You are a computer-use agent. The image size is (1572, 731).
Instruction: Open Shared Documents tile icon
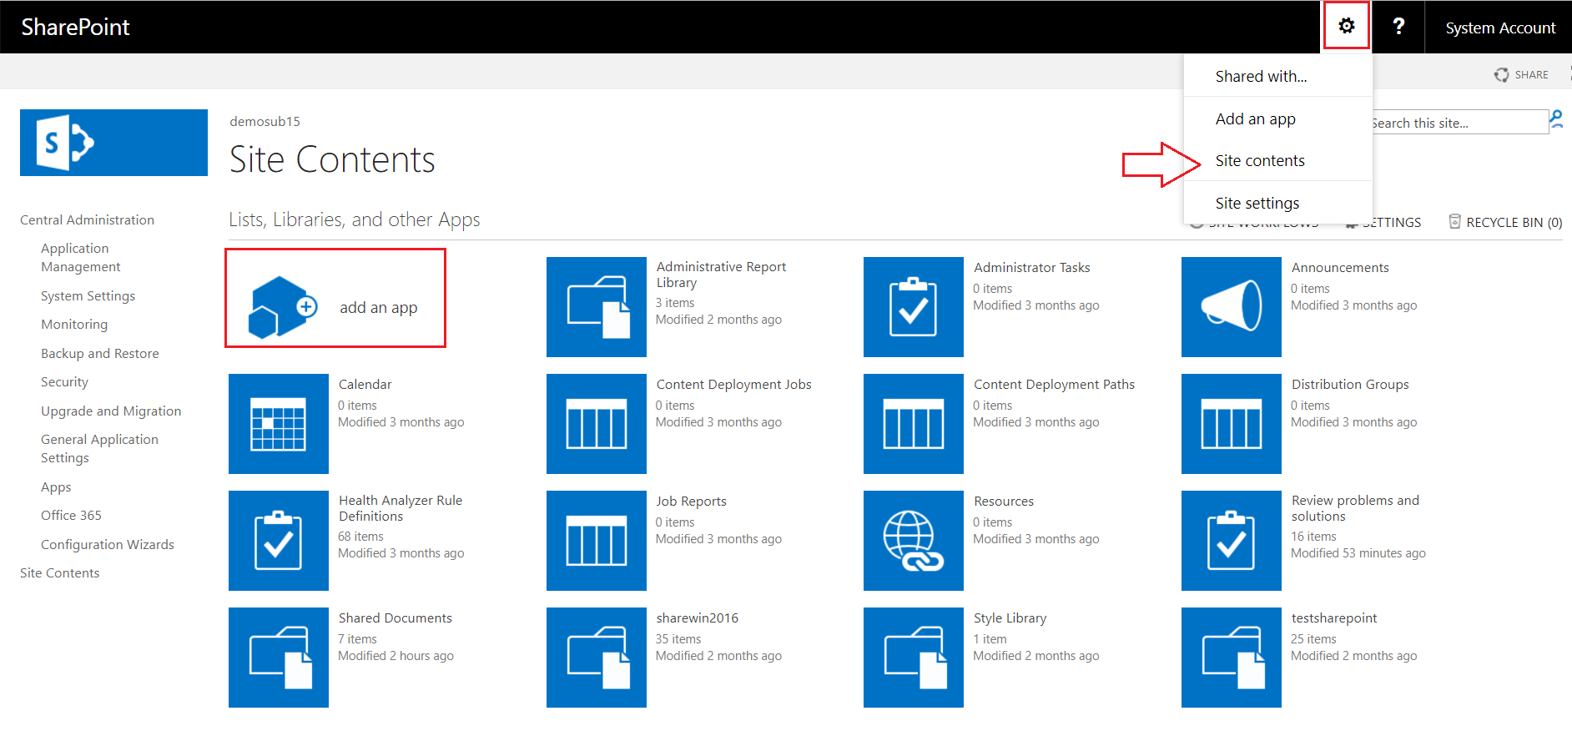click(x=279, y=658)
